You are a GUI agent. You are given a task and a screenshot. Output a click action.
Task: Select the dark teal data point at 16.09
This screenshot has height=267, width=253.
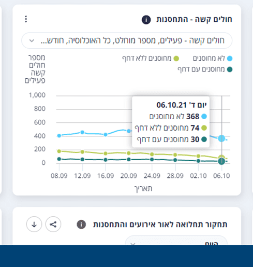tap(106, 160)
